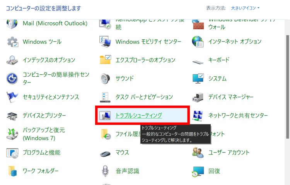The width and height of the screenshot is (290, 185).
Task: Click the ユーザー アカウント link
Action: [x=229, y=153]
